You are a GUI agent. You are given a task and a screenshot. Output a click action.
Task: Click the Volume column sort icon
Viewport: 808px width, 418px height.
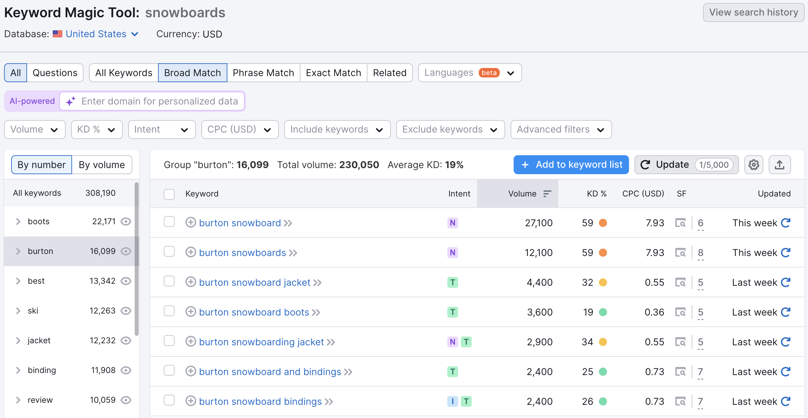pyautogui.click(x=547, y=193)
